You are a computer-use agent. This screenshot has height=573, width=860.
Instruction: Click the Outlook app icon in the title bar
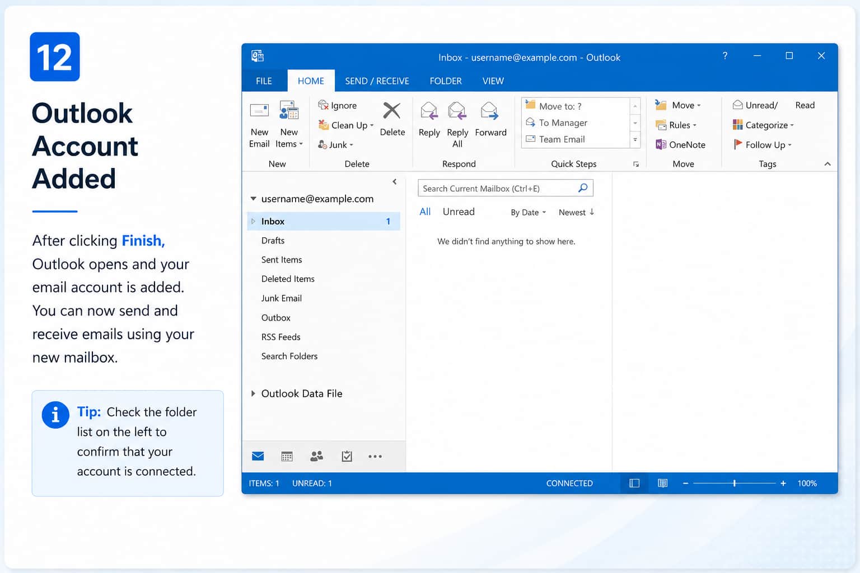[258, 56]
